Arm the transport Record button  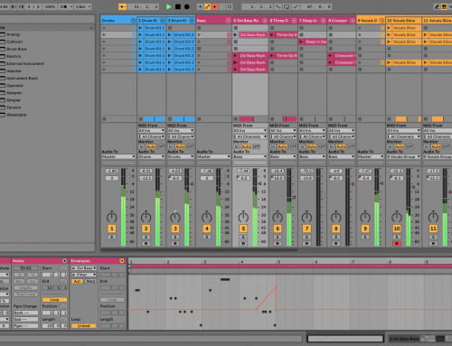(x=187, y=6)
